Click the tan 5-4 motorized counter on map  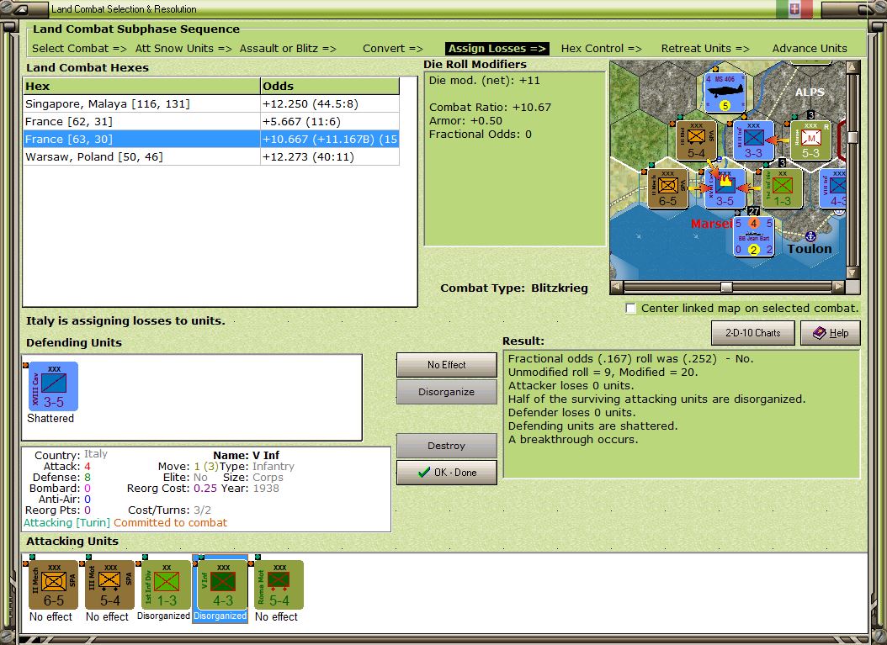pyautogui.click(x=696, y=140)
